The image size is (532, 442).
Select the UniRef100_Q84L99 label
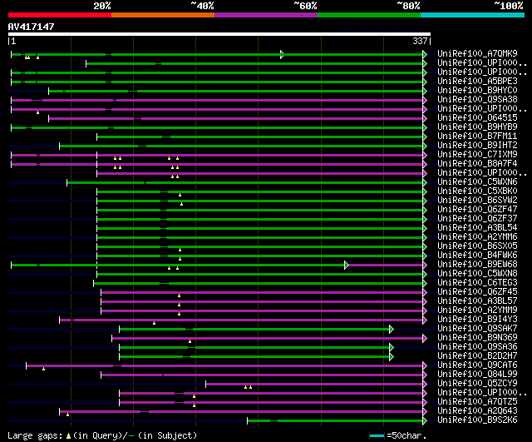pyautogui.click(x=477, y=375)
